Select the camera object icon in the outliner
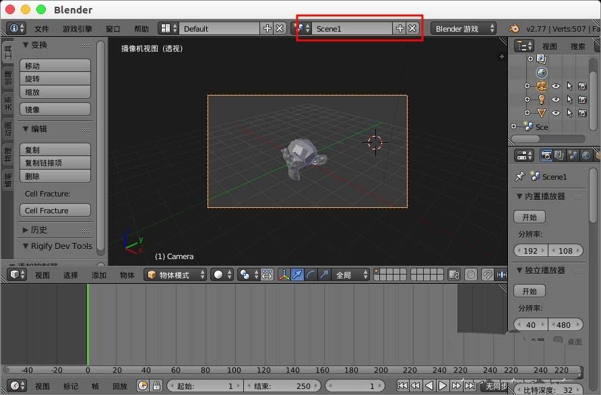This screenshot has width=601, height=395. click(542, 86)
